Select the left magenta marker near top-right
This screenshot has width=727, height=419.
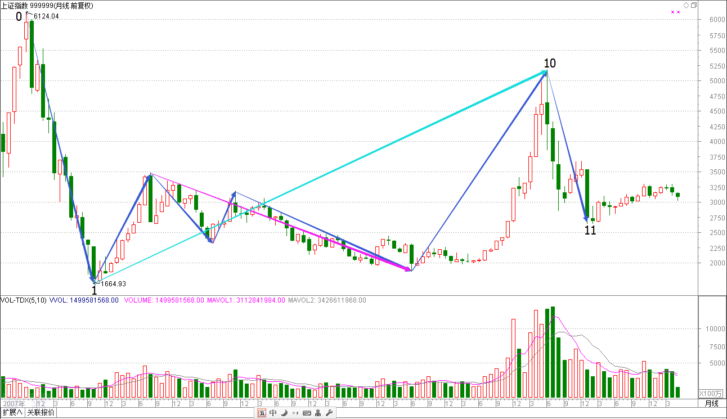(x=672, y=12)
